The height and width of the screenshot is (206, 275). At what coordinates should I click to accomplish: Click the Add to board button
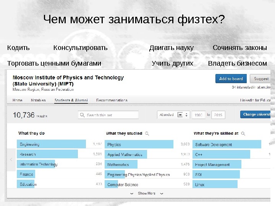coord(231,79)
